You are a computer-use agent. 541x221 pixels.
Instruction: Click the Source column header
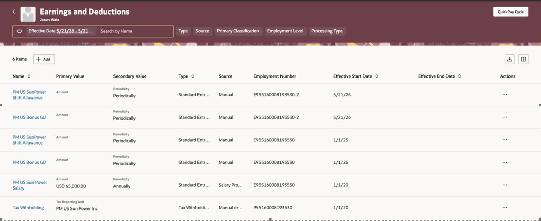click(x=225, y=76)
